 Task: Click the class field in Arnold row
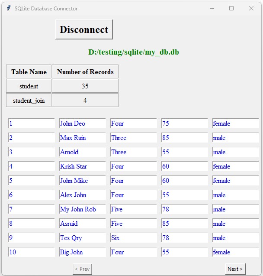[134, 152]
